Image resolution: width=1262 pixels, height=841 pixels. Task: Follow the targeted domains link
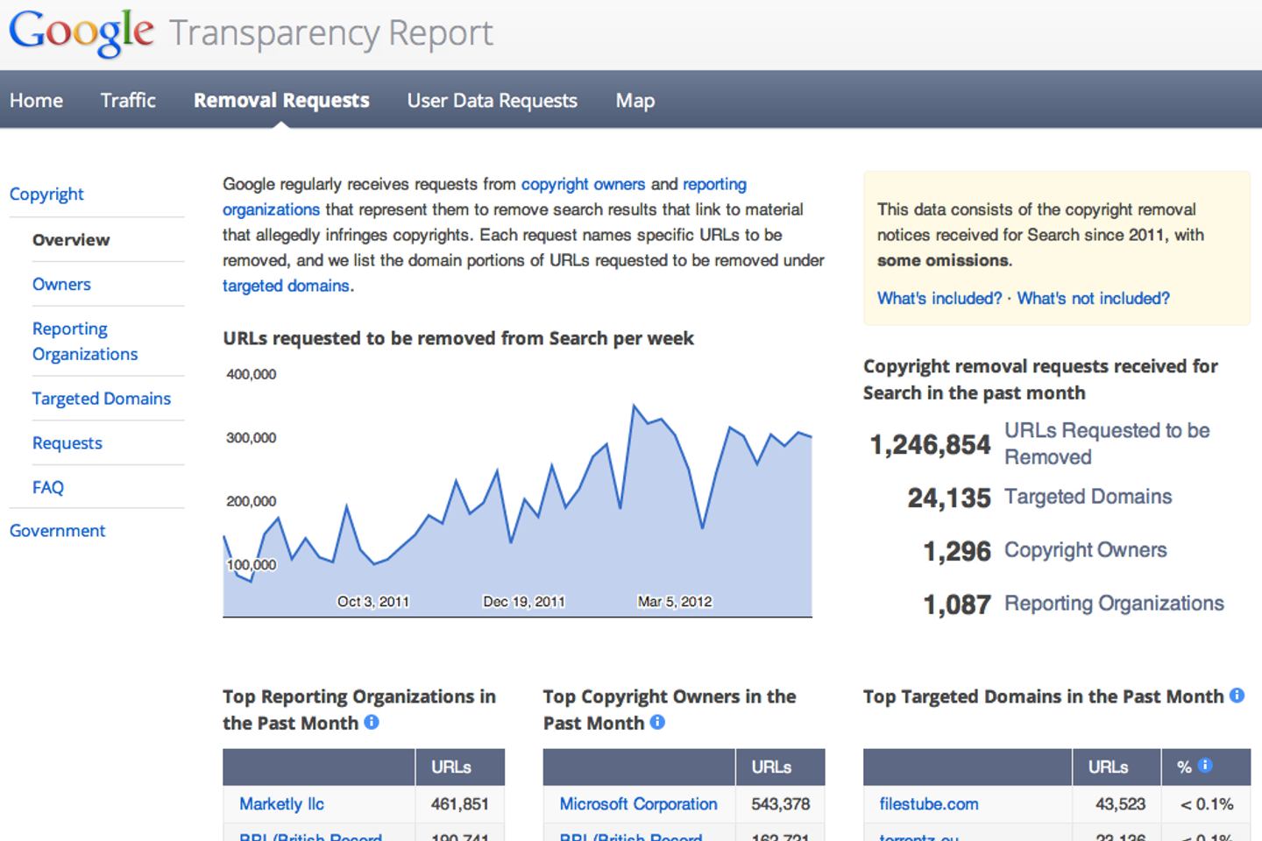[285, 286]
